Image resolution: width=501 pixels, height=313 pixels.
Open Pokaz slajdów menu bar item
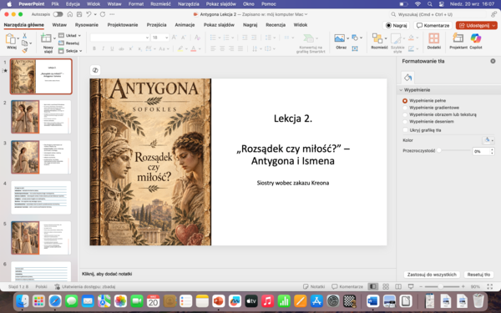pos(220,4)
